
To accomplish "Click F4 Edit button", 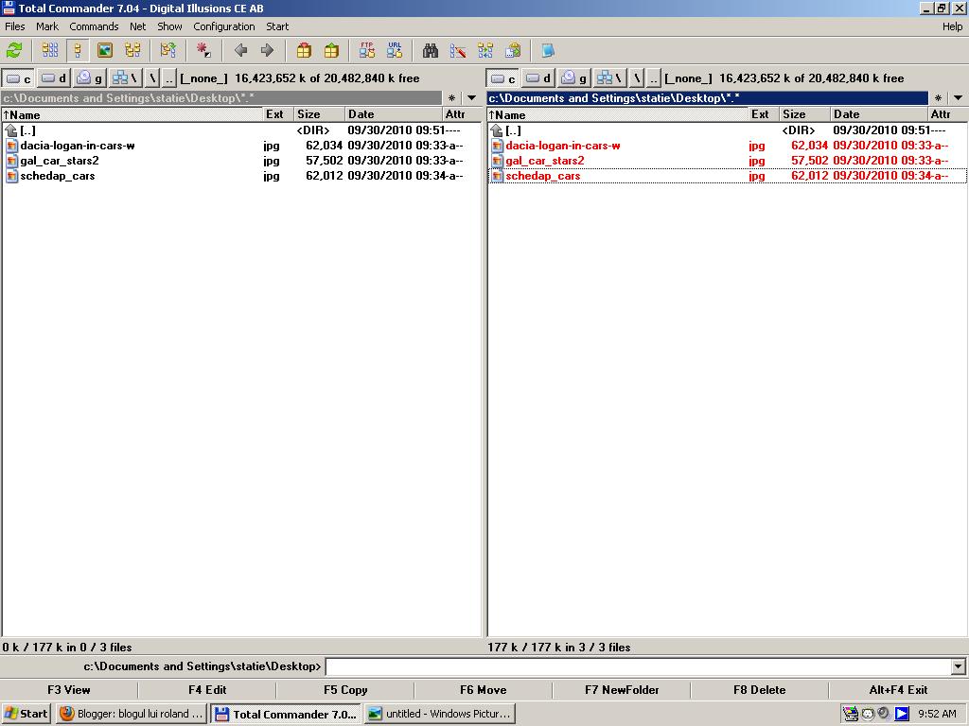I will click(x=207, y=689).
